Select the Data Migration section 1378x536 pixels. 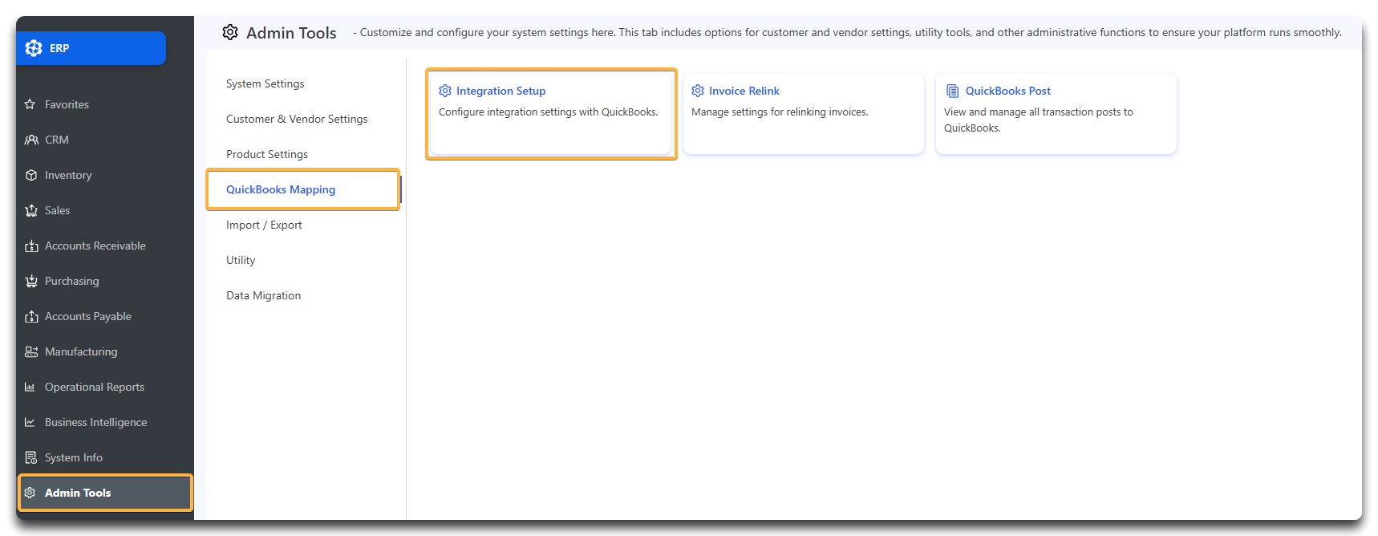tap(264, 295)
